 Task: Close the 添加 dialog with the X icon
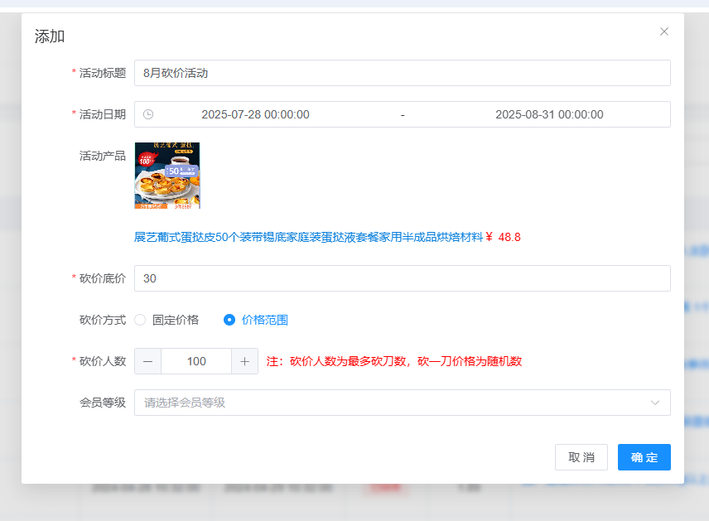pyautogui.click(x=663, y=31)
